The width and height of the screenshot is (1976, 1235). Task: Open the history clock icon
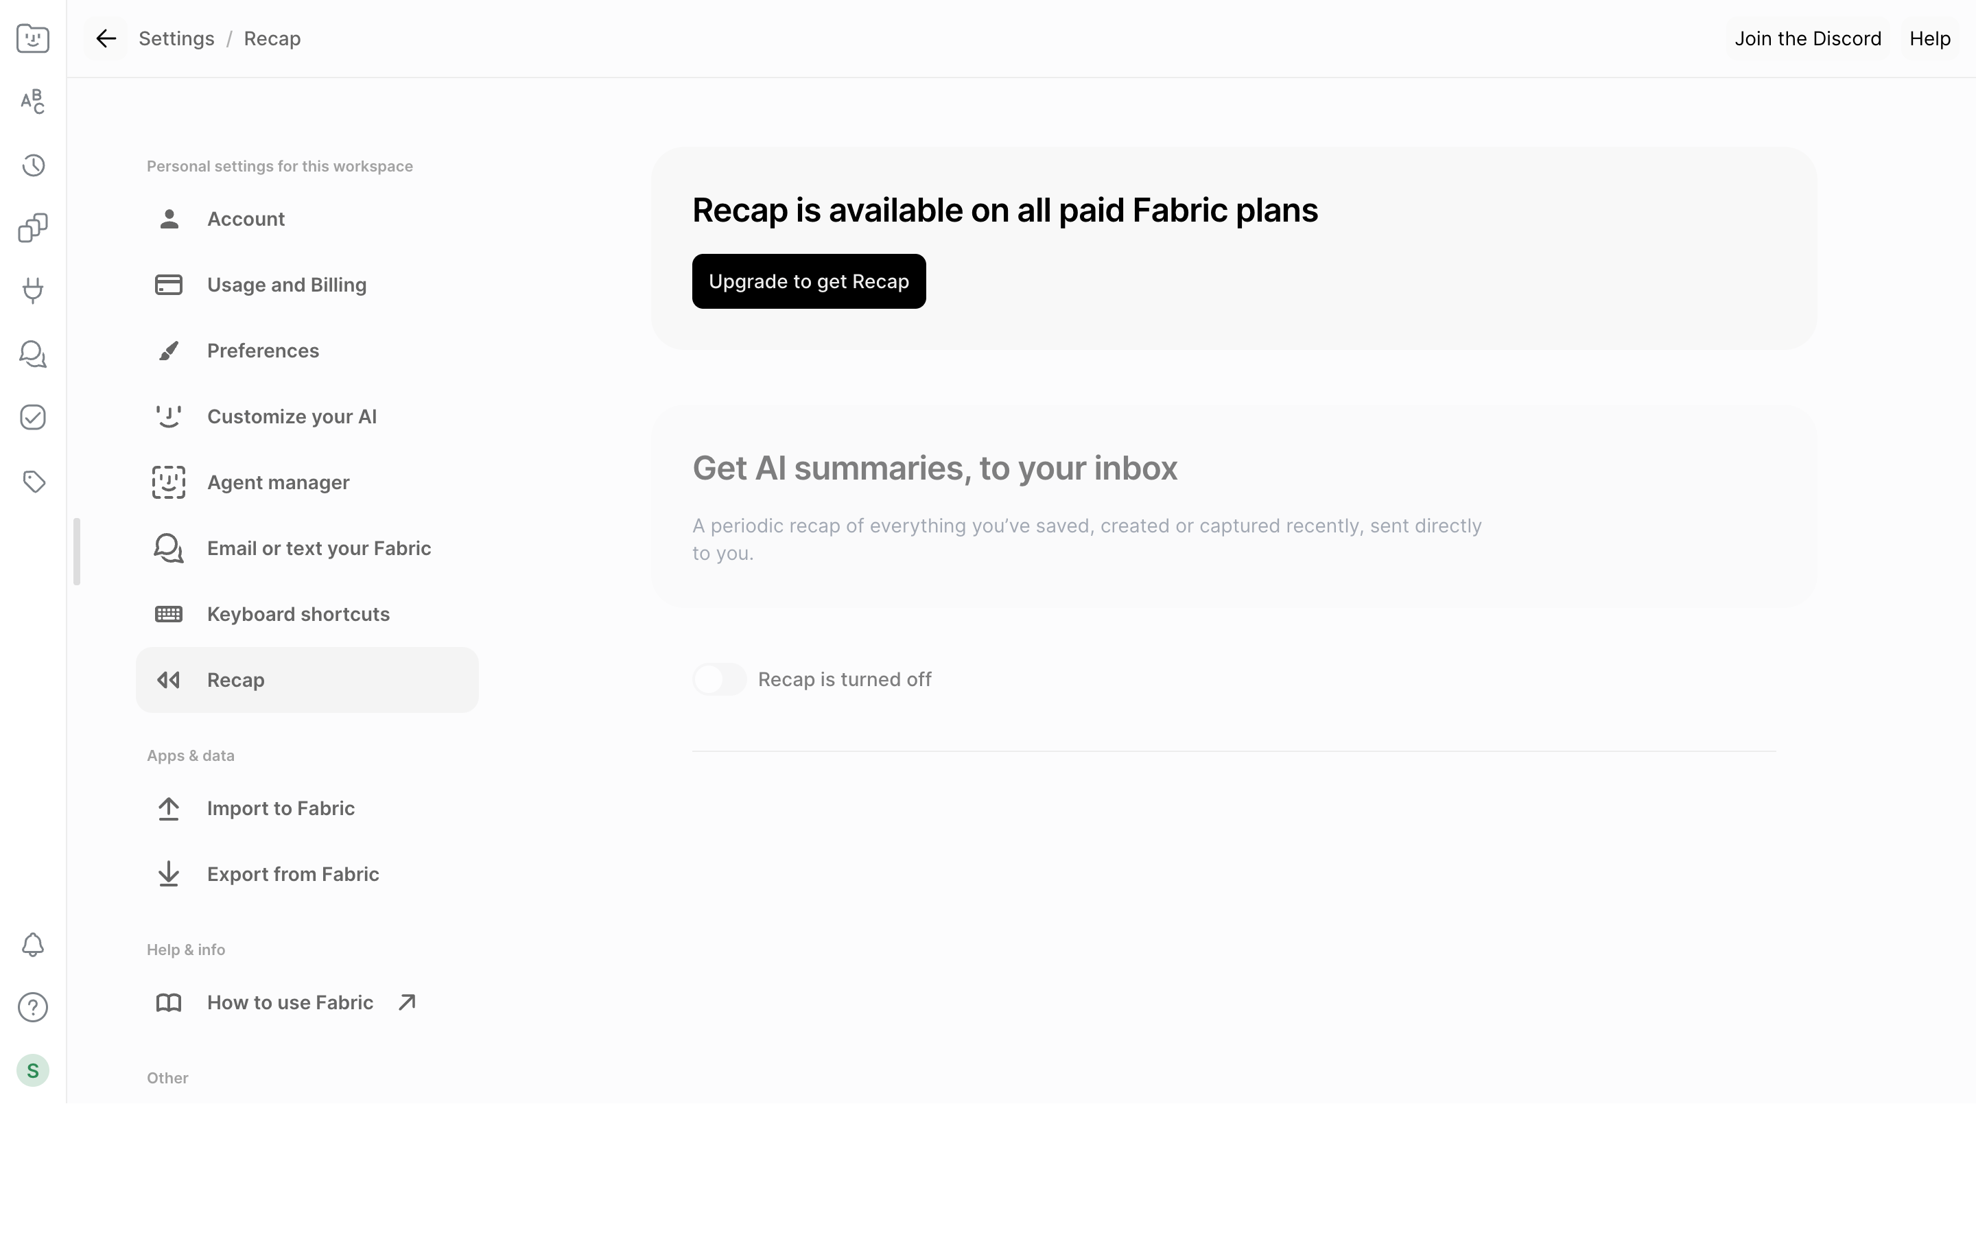(33, 165)
